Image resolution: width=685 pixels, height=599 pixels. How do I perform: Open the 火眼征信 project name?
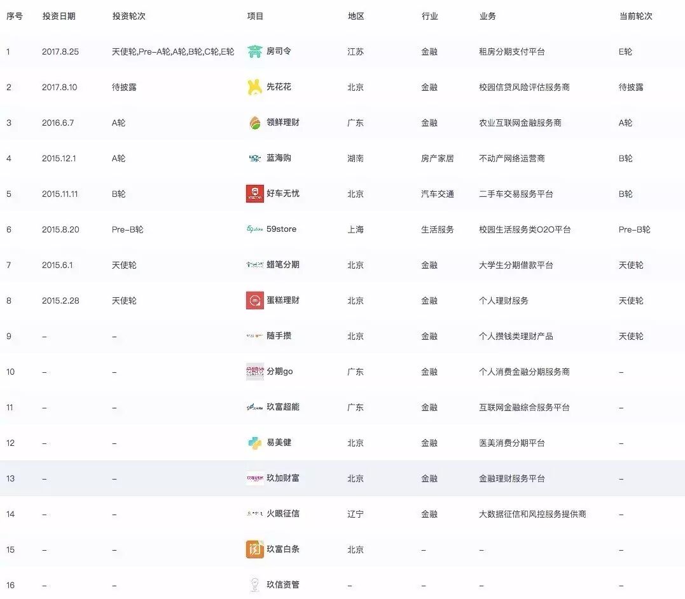(x=283, y=514)
